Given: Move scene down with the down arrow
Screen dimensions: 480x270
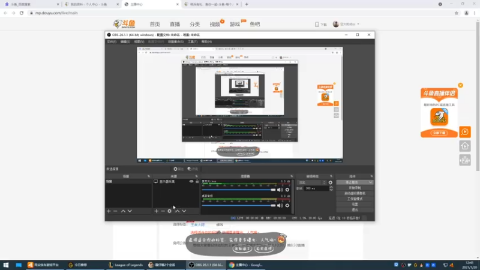Looking at the screenshot, I should click(x=130, y=211).
